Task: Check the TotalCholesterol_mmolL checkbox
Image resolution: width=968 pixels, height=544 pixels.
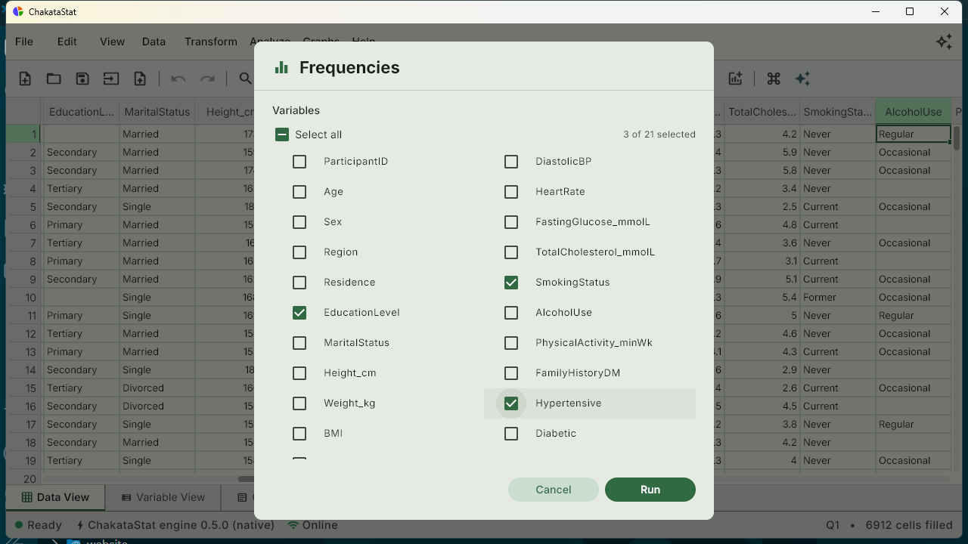Action: (511, 252)
